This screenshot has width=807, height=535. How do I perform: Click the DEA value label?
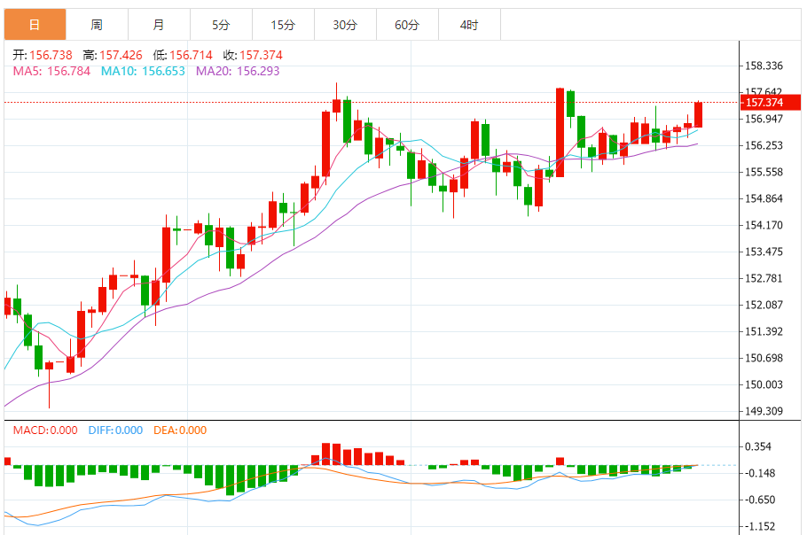[x=180, y=430]
